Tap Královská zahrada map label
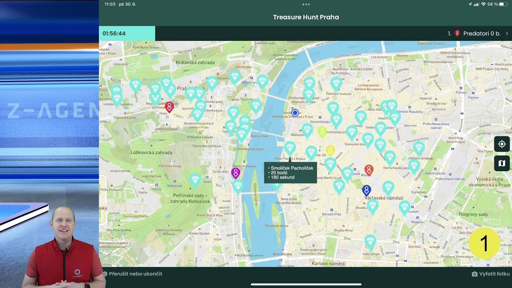This screenshot has height=288, width=512. 195,62
